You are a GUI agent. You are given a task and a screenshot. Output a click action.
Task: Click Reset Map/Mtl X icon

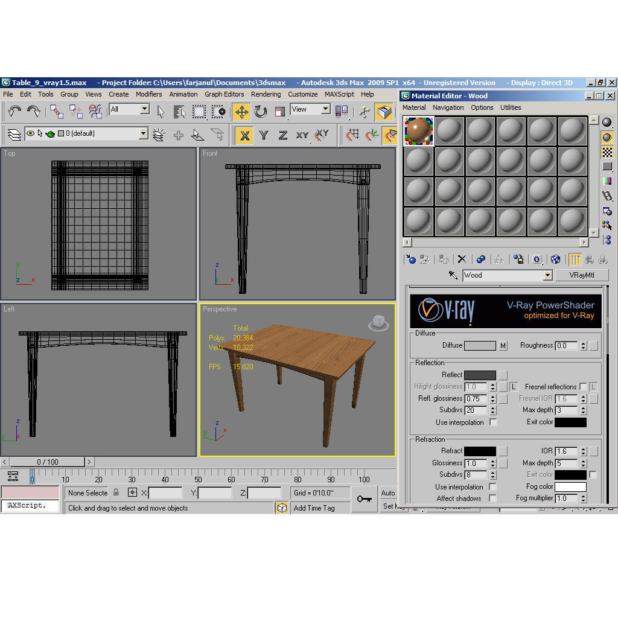[462, 259]
